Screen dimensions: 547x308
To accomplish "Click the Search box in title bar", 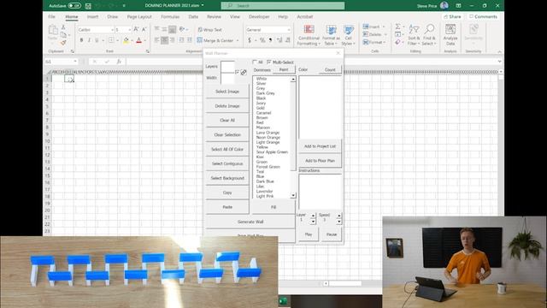I will (283, 6).
